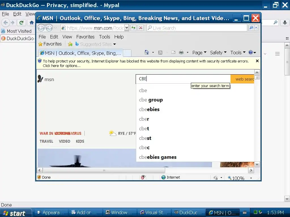Open the Page command bar menu
Image resolution: width=290 pixels, height=217 pixels.
tap(199, 53)
